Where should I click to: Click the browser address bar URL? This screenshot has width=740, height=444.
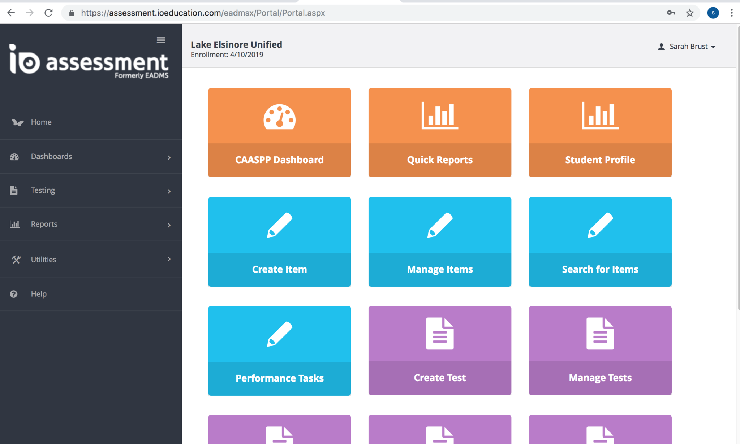tap(203, 13)
